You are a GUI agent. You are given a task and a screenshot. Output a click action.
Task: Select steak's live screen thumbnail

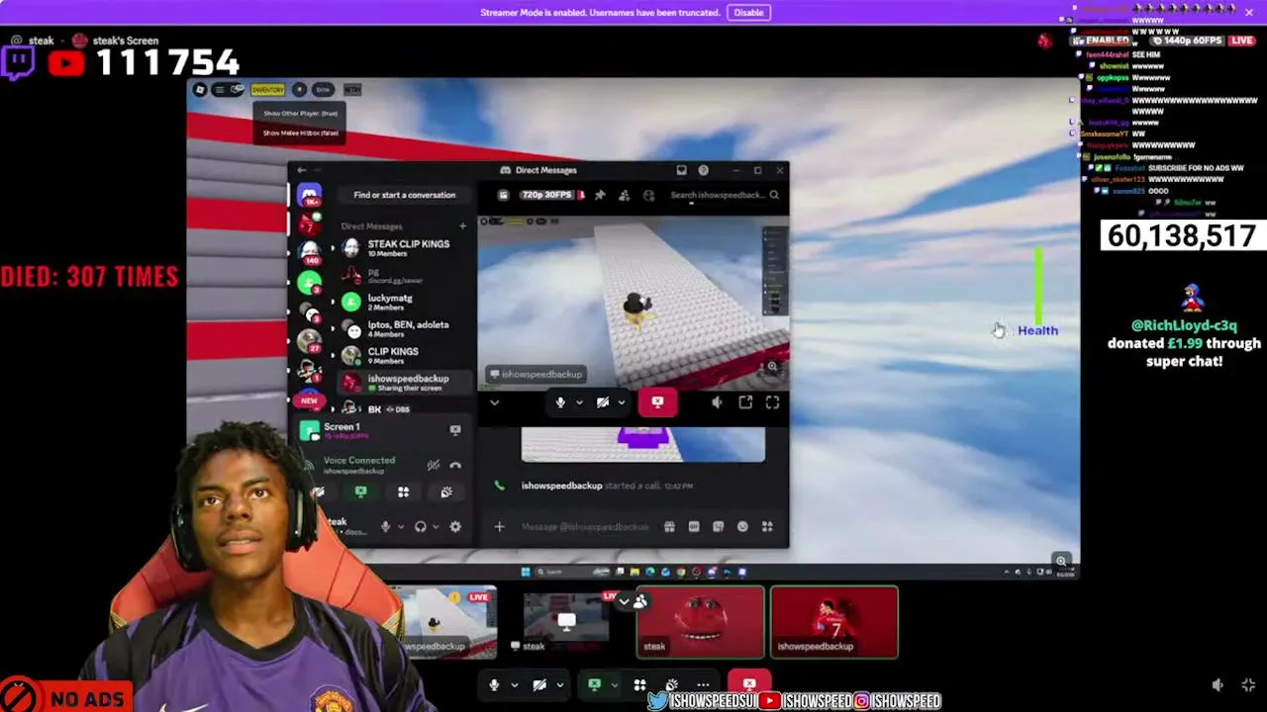pyautogui.click(x=566, y=622)
